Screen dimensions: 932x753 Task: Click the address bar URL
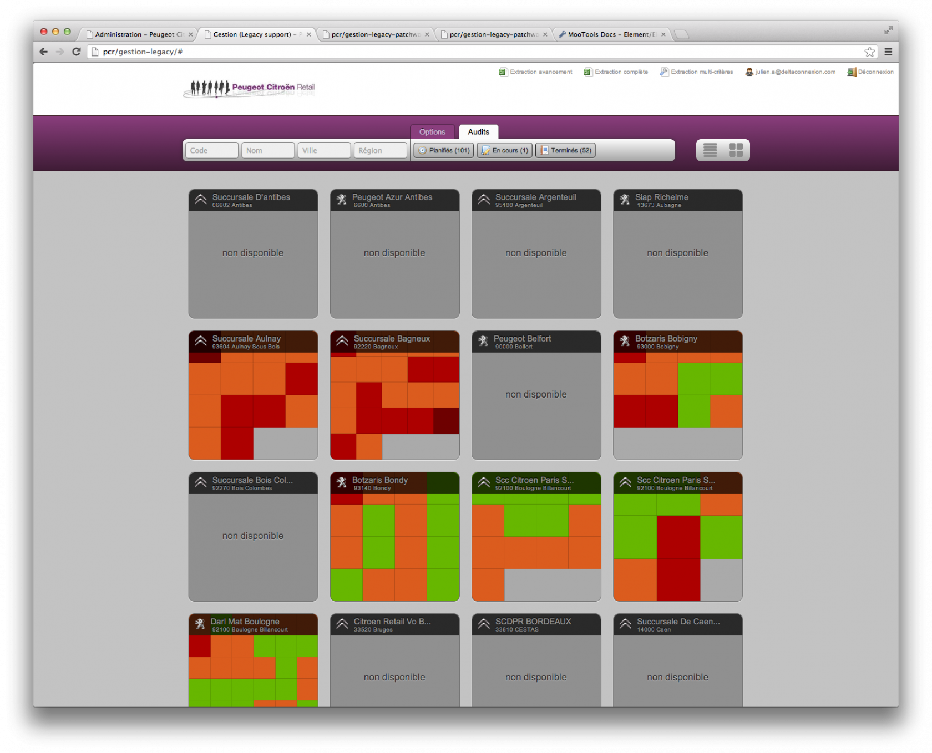pyautogui.click(x=143, y=52)
